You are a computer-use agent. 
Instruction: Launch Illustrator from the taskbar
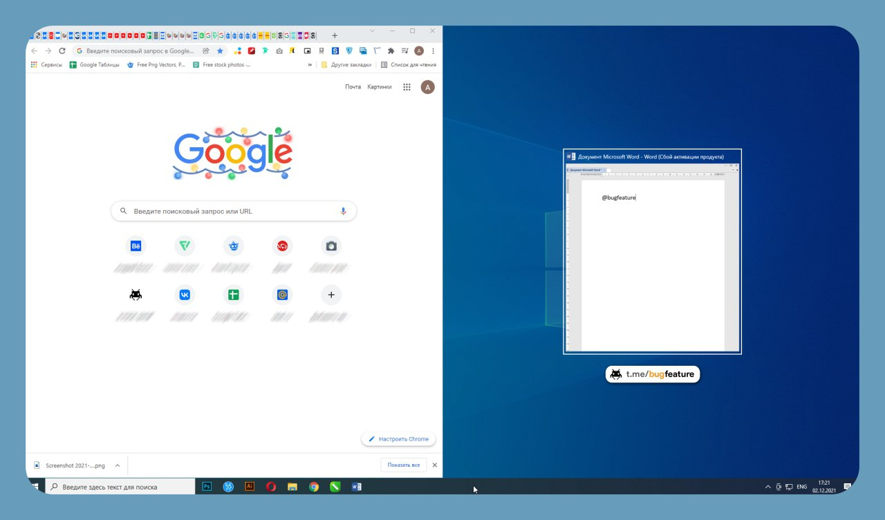pos(250,487)
